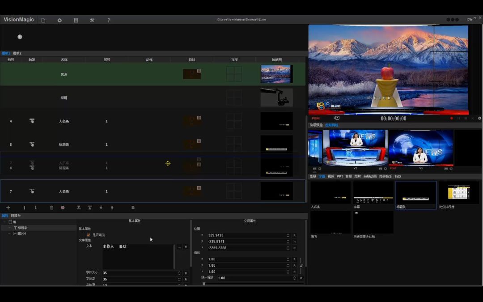The width and height of the screenshot is (483, 302).
Task: Click the red record icon below playlist
Action: point(63,208)
